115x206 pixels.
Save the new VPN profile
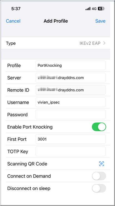pyautogui.click(x=100, y=21)
